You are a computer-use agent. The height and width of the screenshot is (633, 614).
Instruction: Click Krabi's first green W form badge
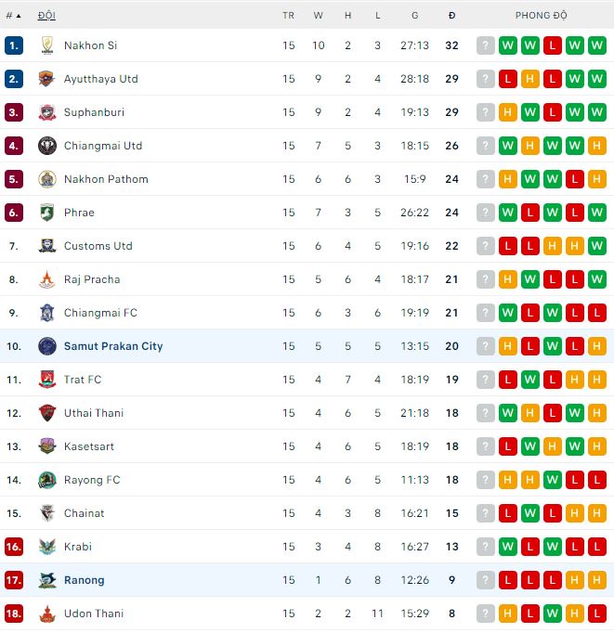point(508,547)
